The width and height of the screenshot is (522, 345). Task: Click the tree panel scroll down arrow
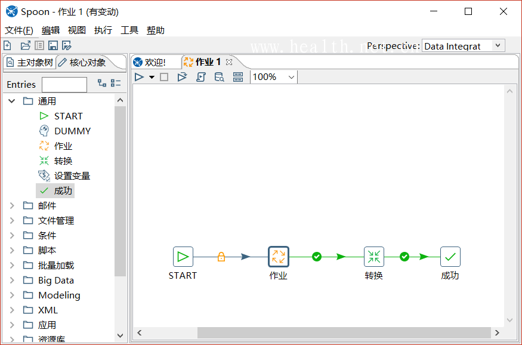[x=121, y=335]
